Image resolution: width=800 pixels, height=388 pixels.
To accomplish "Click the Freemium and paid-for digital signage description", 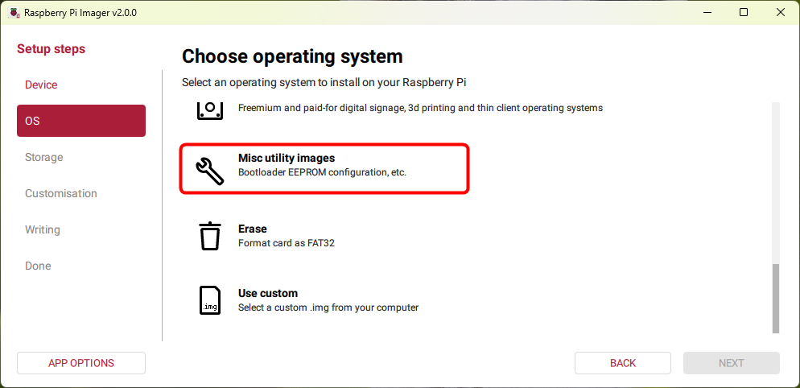I will [x=420, y=108].
